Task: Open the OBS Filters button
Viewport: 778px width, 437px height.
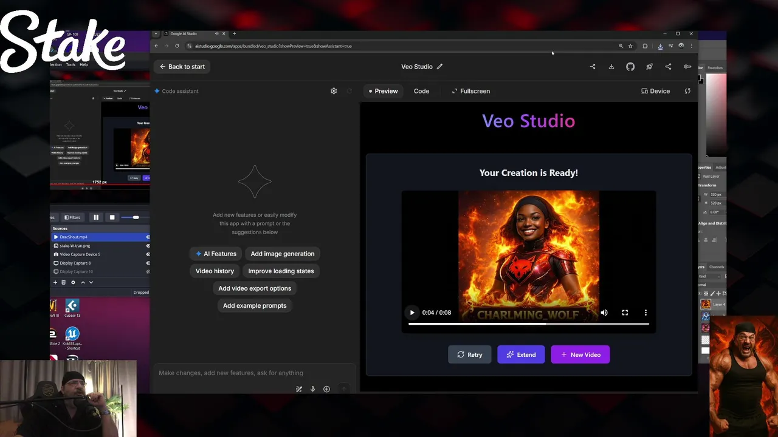Action: coord(72,217)
